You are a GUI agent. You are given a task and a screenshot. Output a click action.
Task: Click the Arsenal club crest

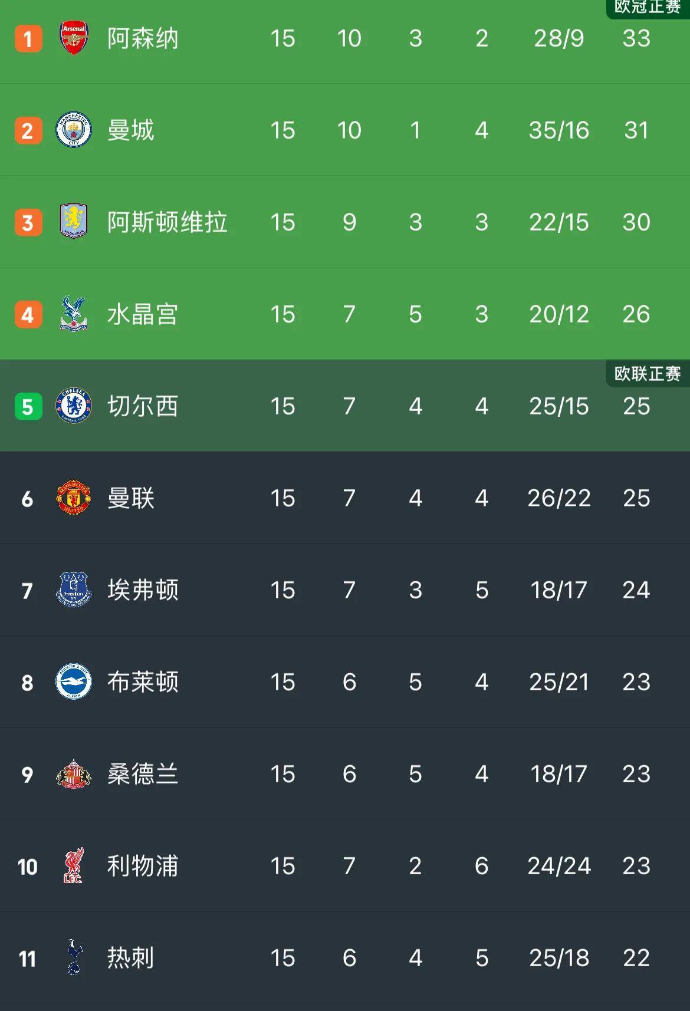(x=73, y=38)
